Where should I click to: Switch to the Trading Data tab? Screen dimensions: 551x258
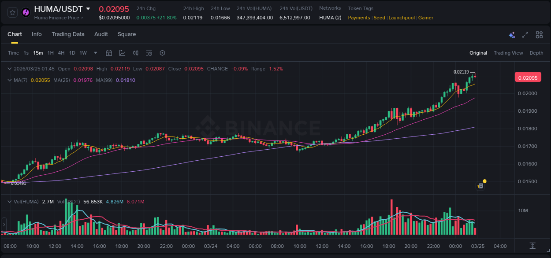68,34
